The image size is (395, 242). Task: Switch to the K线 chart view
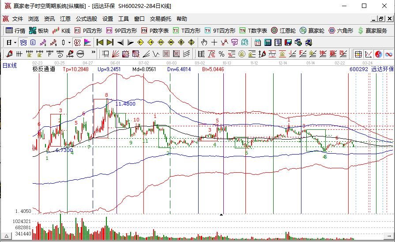tap(61, 31)
